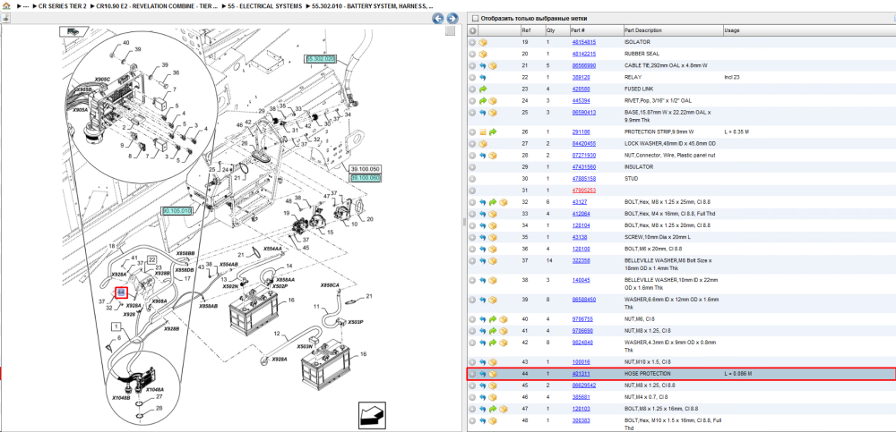The height and width of the screenshot is (432, 896).
Task: Go to the home page icon
Action: (6, 5)
